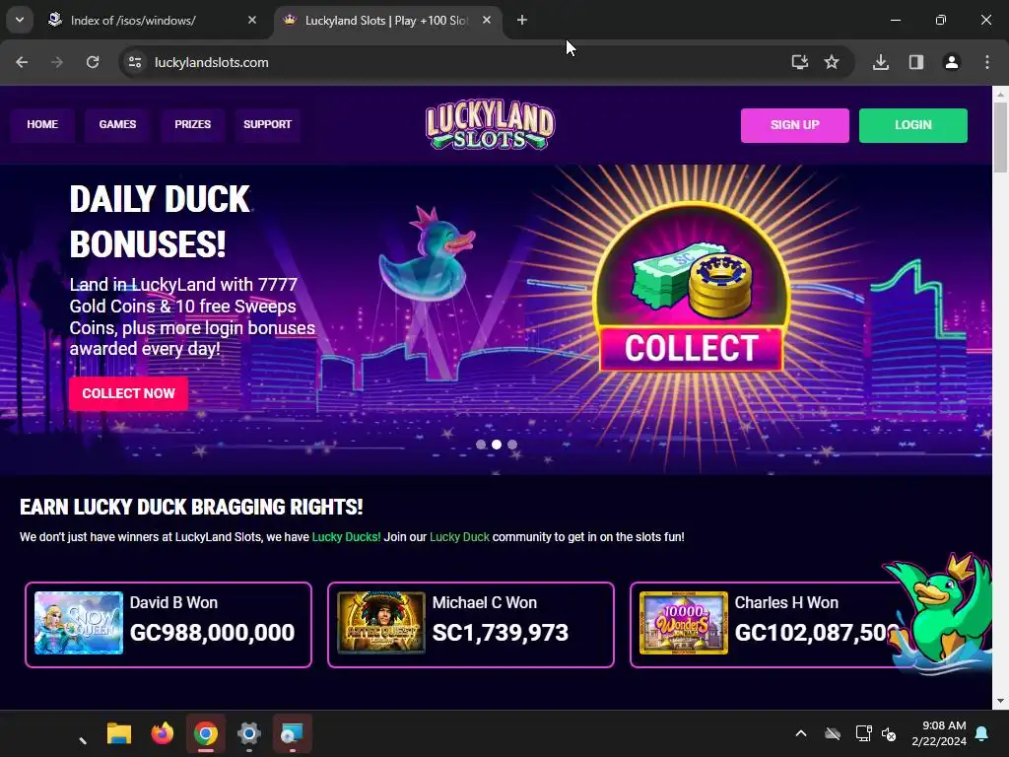
Task: Click the Chrome taskbar icon
Action: click(x=206, y=733)
